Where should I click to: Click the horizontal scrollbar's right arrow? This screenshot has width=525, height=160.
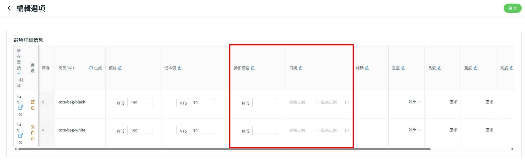(x=513, y=149)
